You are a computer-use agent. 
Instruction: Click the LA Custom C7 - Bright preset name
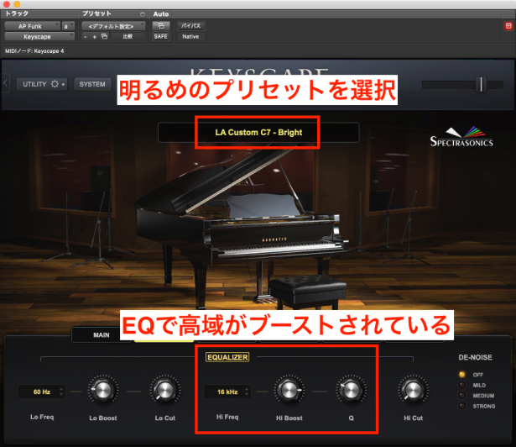pyautogui.click(x=258, y=133)
